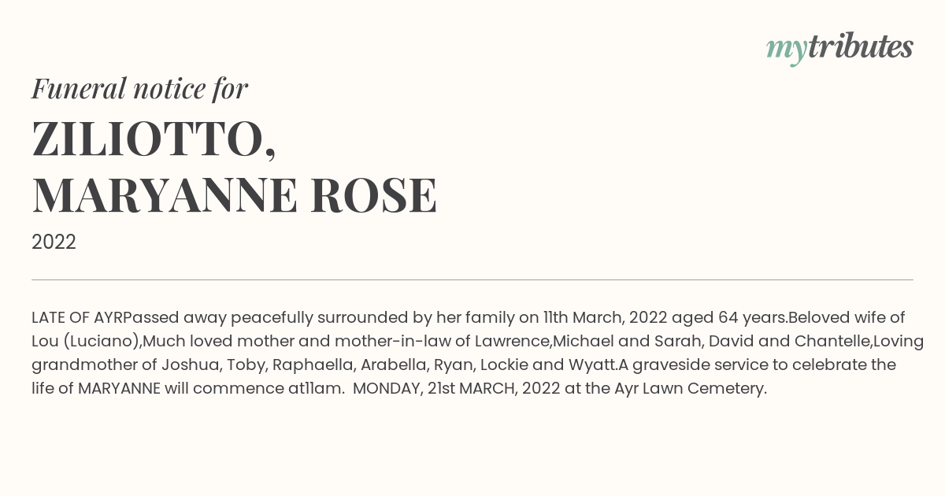Click 'Beloved wife of' phrase
Image resolution: width=945 pixels, height=496 pixels.
[x=847, y=318]
